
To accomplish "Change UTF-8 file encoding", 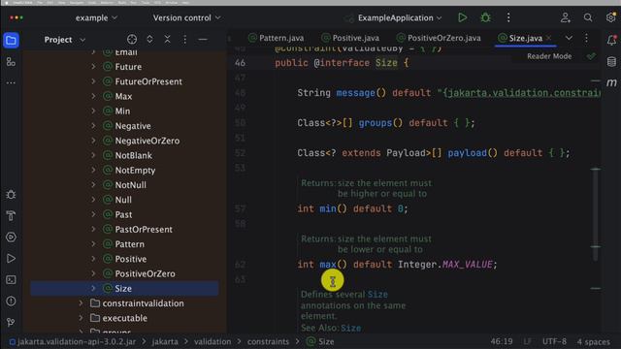I will [x=554, y=341].
